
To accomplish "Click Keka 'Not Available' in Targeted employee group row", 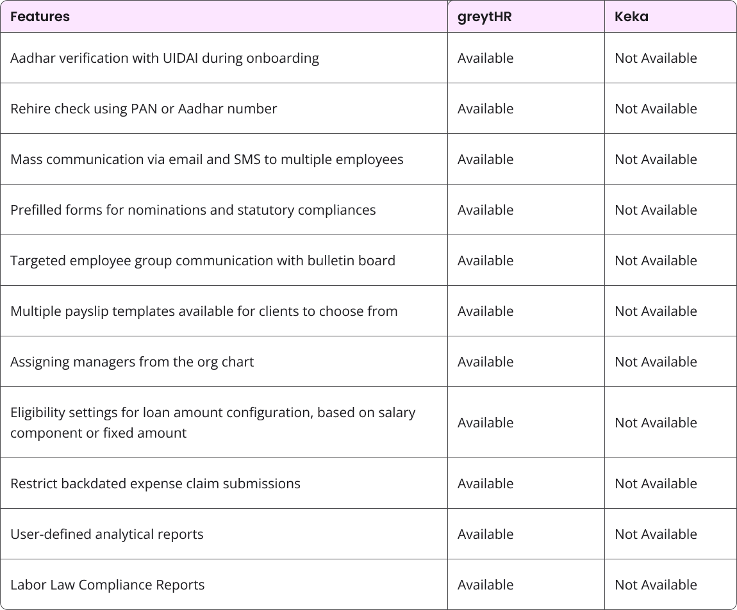I will 656,260.
